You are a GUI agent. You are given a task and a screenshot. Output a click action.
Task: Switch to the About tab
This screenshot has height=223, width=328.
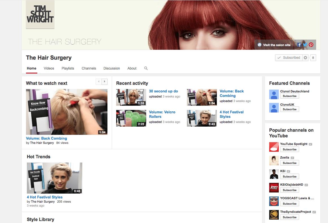pyautogui.click(x=132, y=68)
